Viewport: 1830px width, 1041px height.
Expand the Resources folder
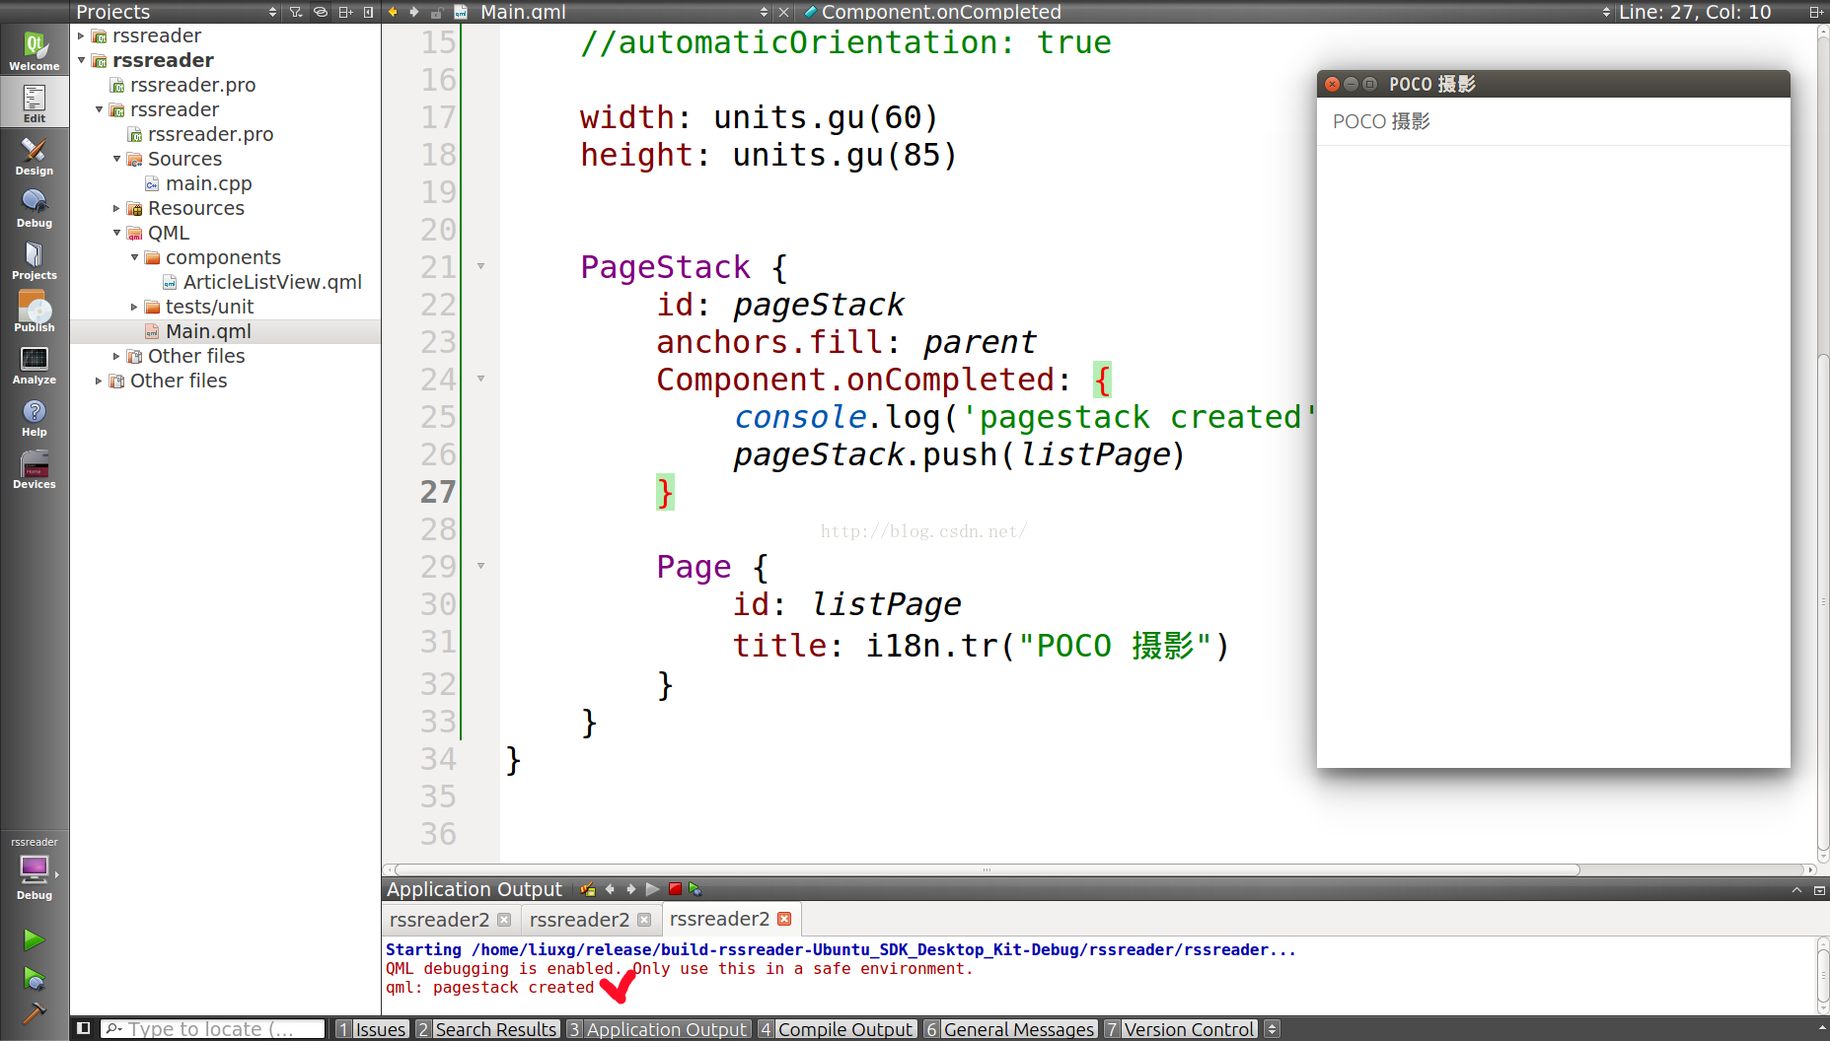(116, 208)
